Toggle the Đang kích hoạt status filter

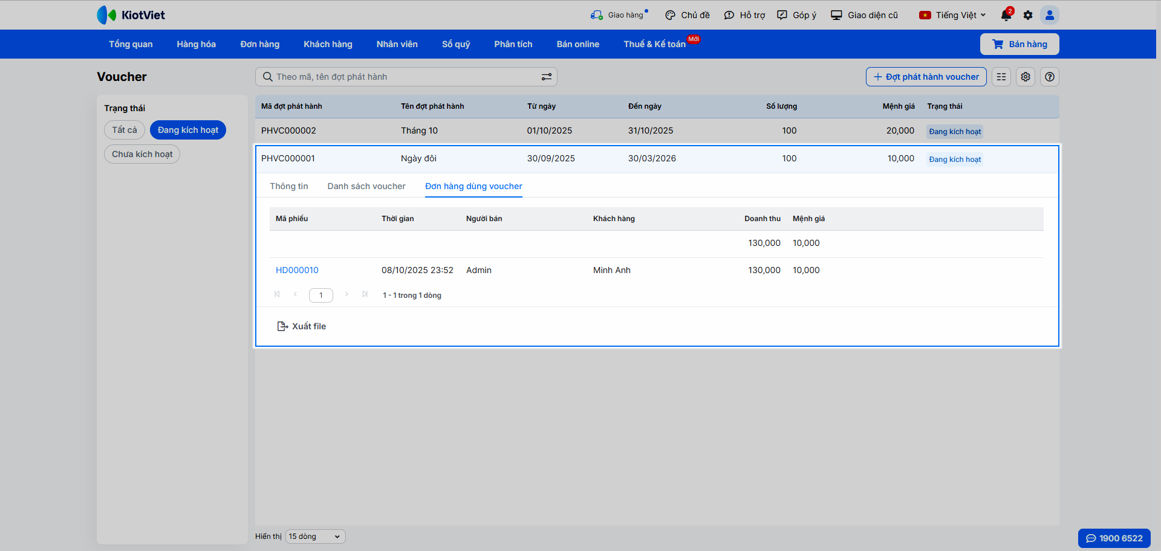[x=187, y=130]
